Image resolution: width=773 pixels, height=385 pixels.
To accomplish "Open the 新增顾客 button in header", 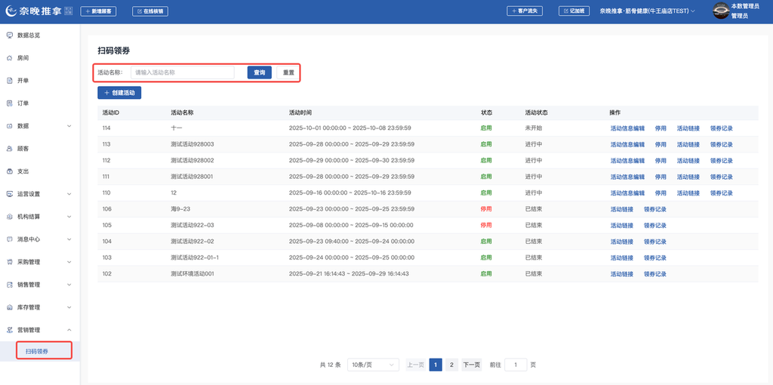I will pos(98,11).
